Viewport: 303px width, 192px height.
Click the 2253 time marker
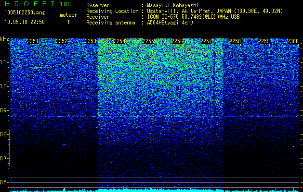[91, 41]
